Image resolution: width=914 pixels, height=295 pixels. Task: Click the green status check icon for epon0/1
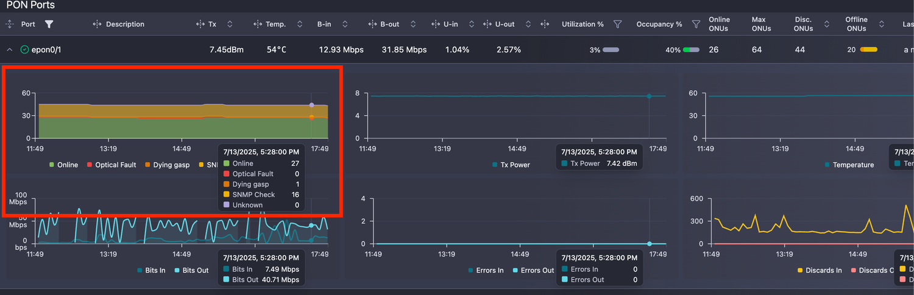[x=24, y=49]
